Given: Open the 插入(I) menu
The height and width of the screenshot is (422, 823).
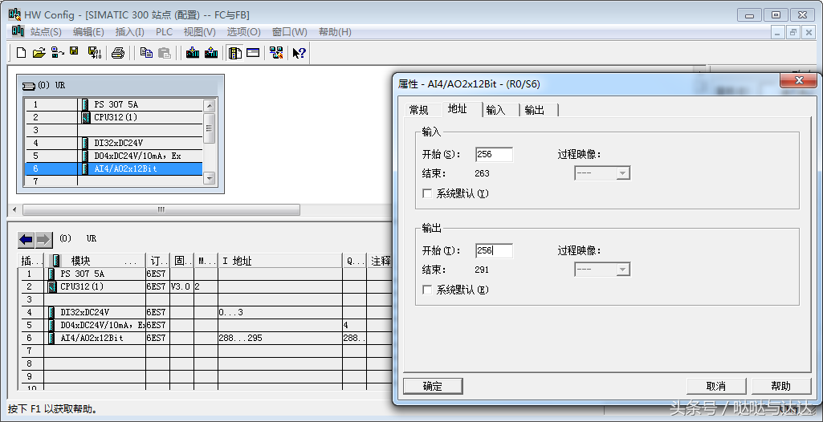Looking at the screenshot, I should coord(129,32).
